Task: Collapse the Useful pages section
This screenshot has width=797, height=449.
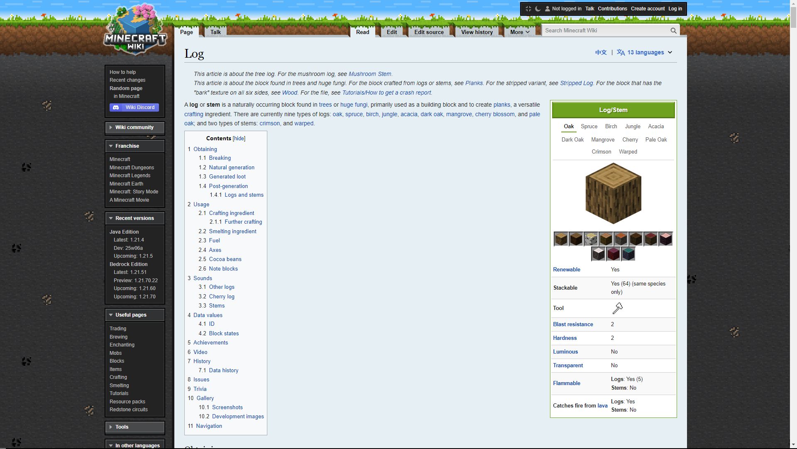Action: (135, 315)
